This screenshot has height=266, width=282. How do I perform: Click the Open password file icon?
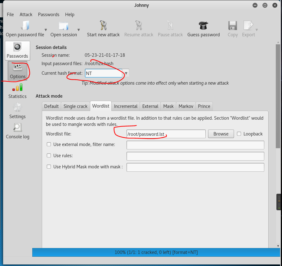pos(25,26)
